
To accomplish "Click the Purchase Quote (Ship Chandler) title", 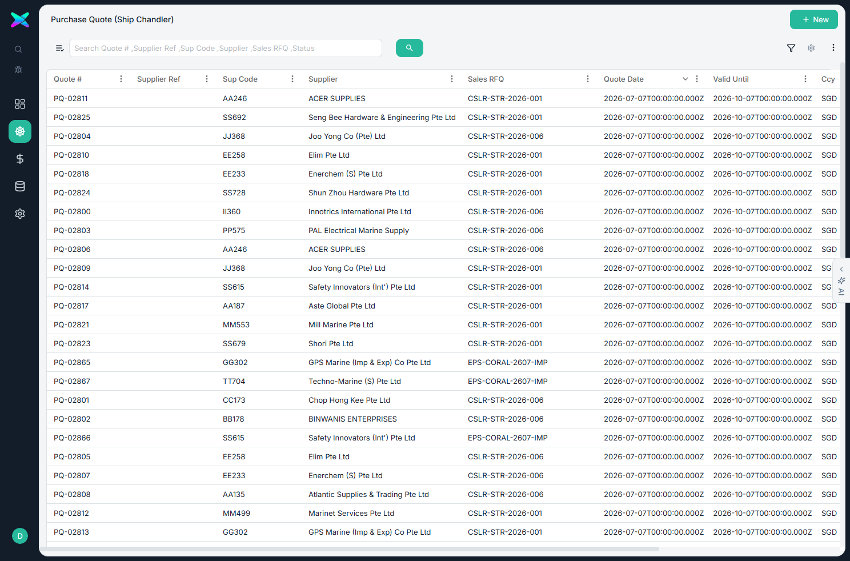I will tap(112, 19).
